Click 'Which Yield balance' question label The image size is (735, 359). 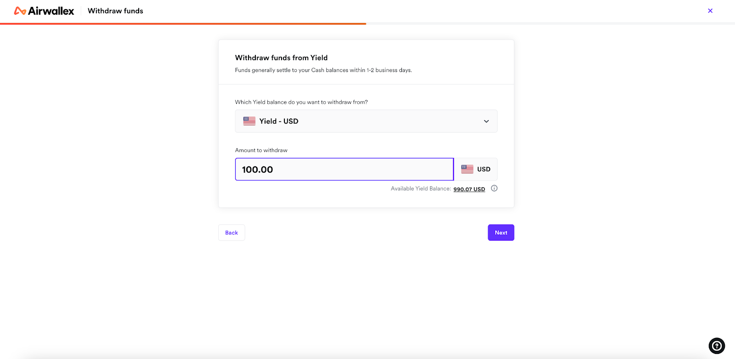click(301, 102)
